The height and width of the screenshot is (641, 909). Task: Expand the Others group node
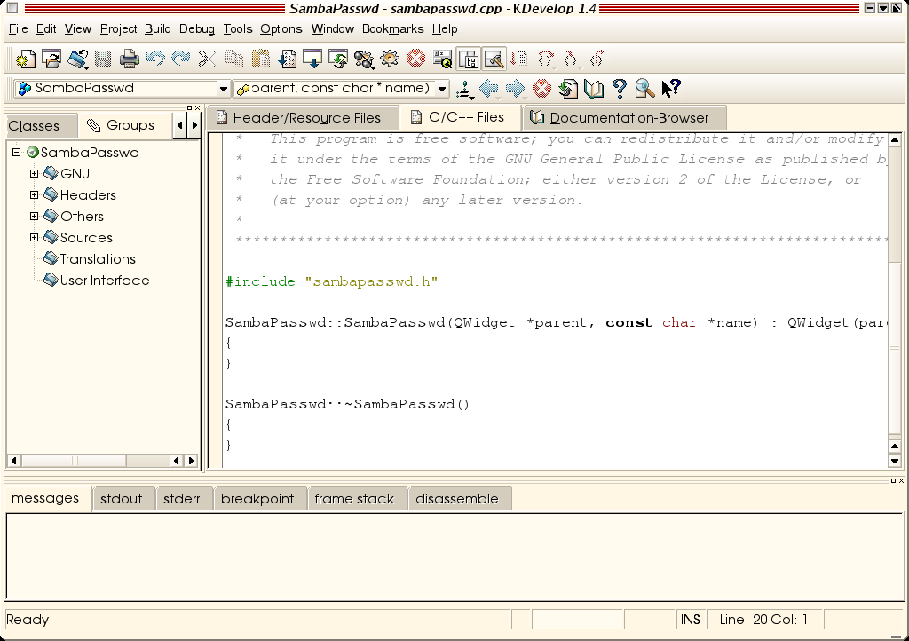35,216
